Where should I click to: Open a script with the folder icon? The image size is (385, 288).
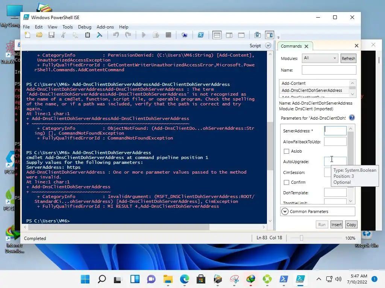pyautogui.click(x=39, y=35)
